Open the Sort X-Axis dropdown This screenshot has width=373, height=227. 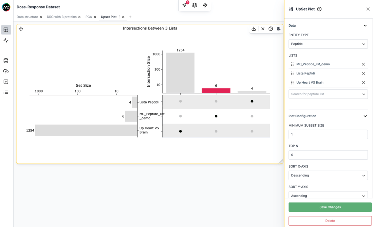pyautogui.click(x=328, y=175)
